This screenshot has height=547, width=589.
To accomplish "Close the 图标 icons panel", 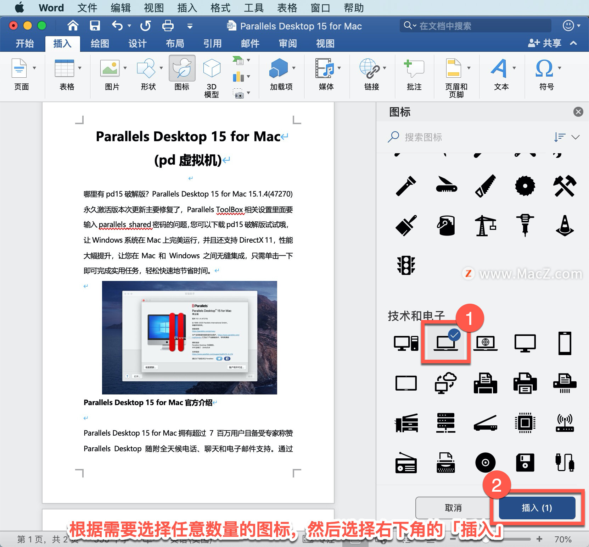I will pyautogui.click(x=578, y=112).
